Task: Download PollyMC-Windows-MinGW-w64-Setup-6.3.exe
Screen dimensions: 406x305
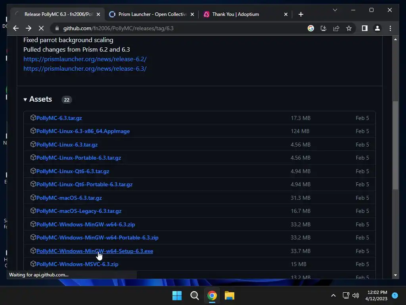Action: point(94,251)
